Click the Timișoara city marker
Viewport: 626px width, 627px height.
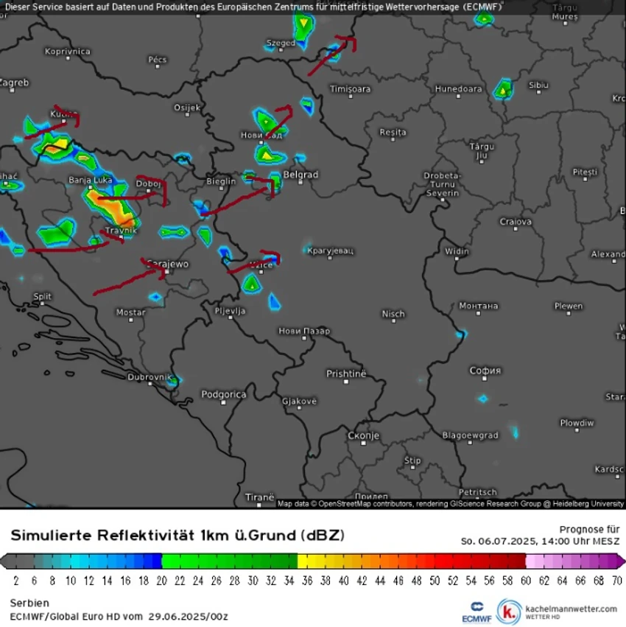351,97
